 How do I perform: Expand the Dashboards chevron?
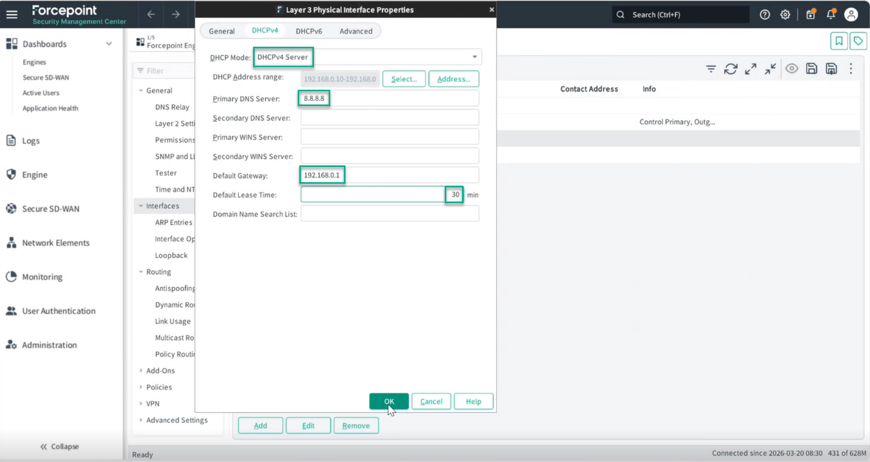pos(109,44)
